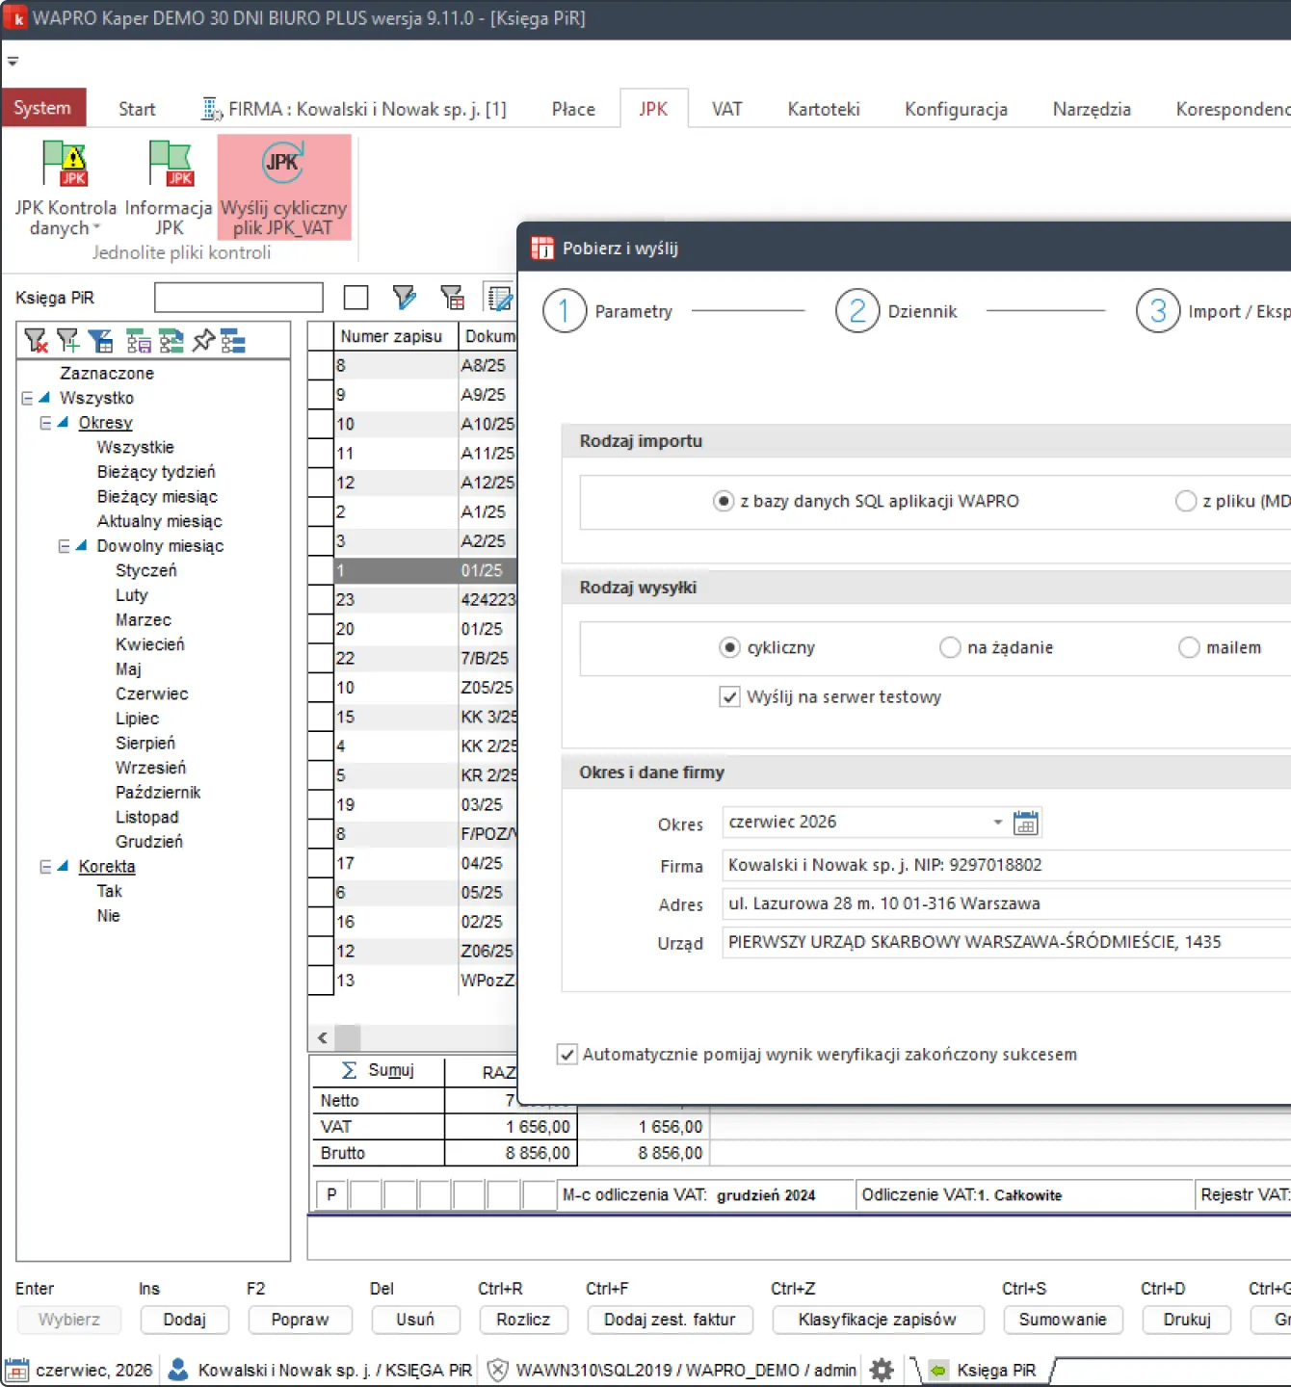This screenshot has width=1291, height=1387.
Task: Select 'mailem' shipment type
Action: point(1189,647)
